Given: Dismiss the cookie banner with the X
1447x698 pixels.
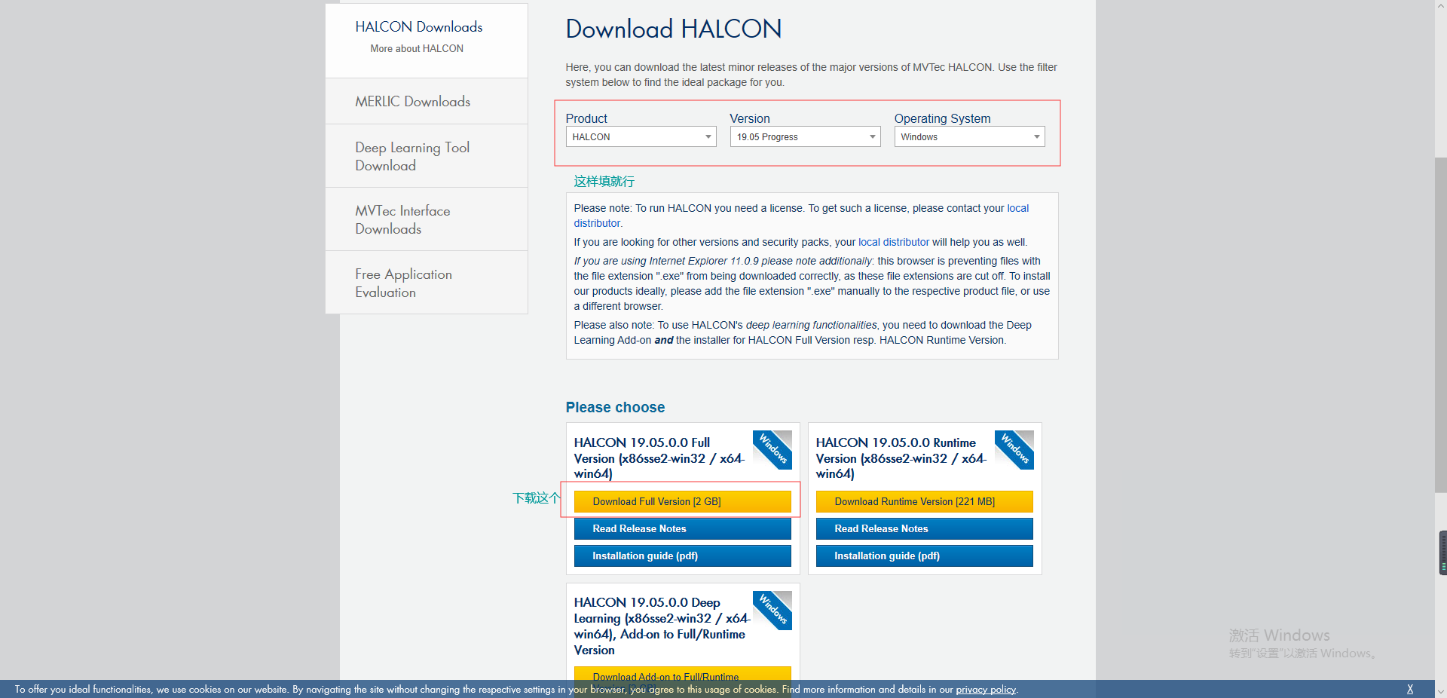Looking at the screenshot, I should click(x=1409, y=689).
